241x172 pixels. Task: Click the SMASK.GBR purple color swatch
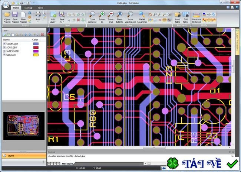pyautogui.click(x=36, y=51)
